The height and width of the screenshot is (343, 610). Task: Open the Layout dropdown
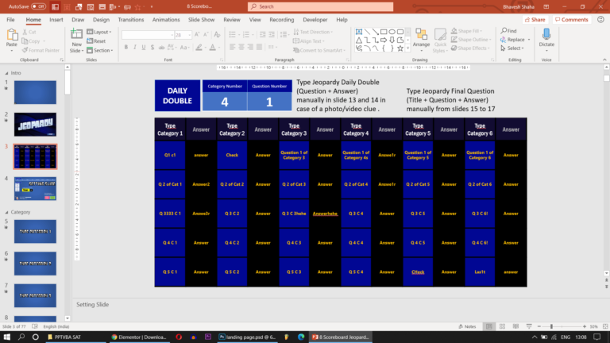[99, 32]
